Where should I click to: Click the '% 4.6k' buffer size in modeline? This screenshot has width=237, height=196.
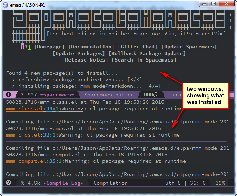coord(31,183)
